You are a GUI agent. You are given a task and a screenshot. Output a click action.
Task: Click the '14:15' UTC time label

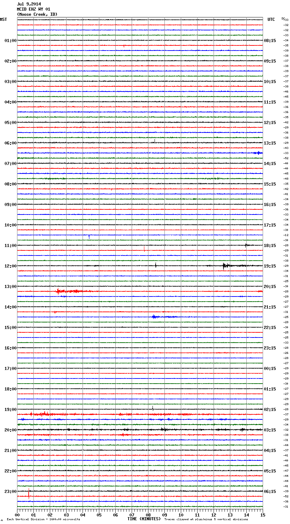click(x=270, y=164)
